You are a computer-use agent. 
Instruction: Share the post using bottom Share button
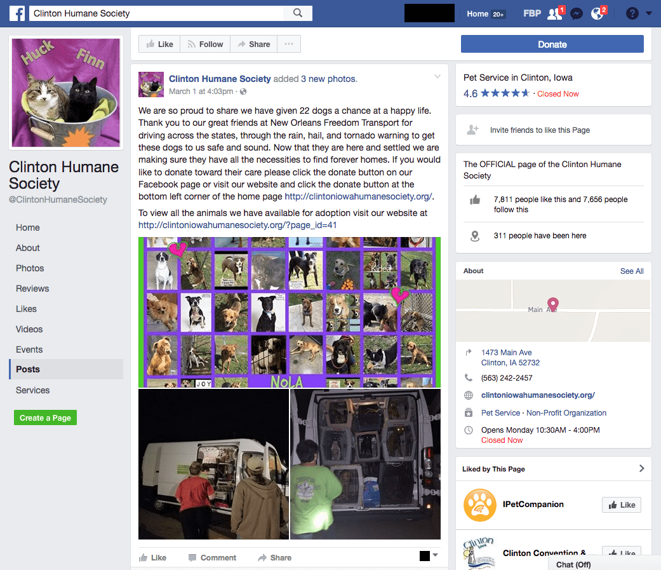point(275,557)
